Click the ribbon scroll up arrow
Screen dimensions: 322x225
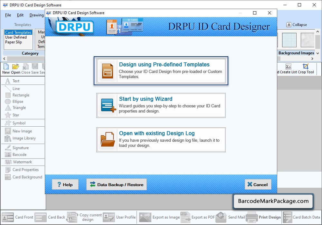point(318,32)
